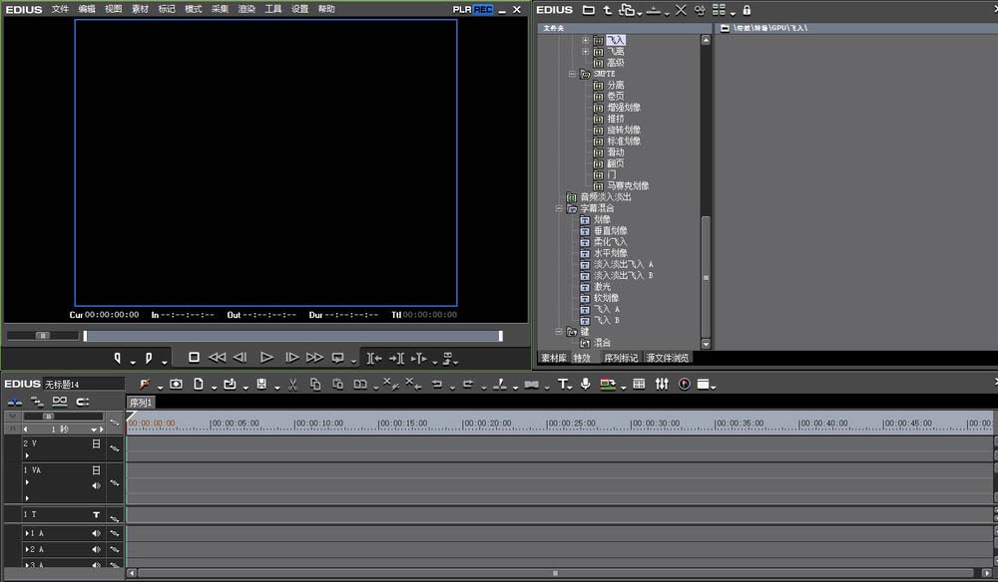998x582 pixels.
Task: Click the Play button in the preview transport
Action: pos(266,357)
